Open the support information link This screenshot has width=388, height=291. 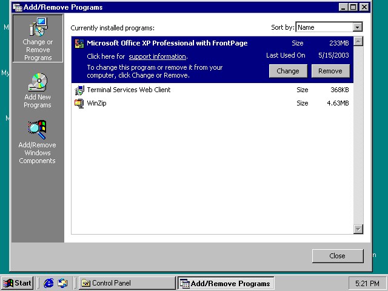point(158,56)
